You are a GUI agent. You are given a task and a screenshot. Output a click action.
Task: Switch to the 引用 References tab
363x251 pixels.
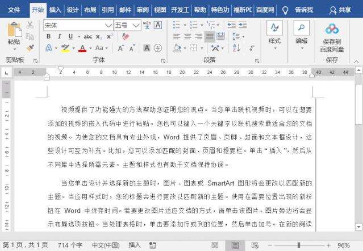click(x=107, y=10)
